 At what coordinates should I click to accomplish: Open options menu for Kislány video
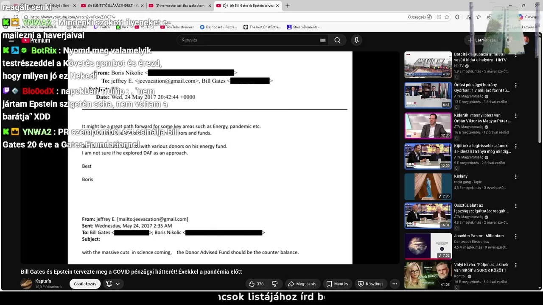pos(516,177)
